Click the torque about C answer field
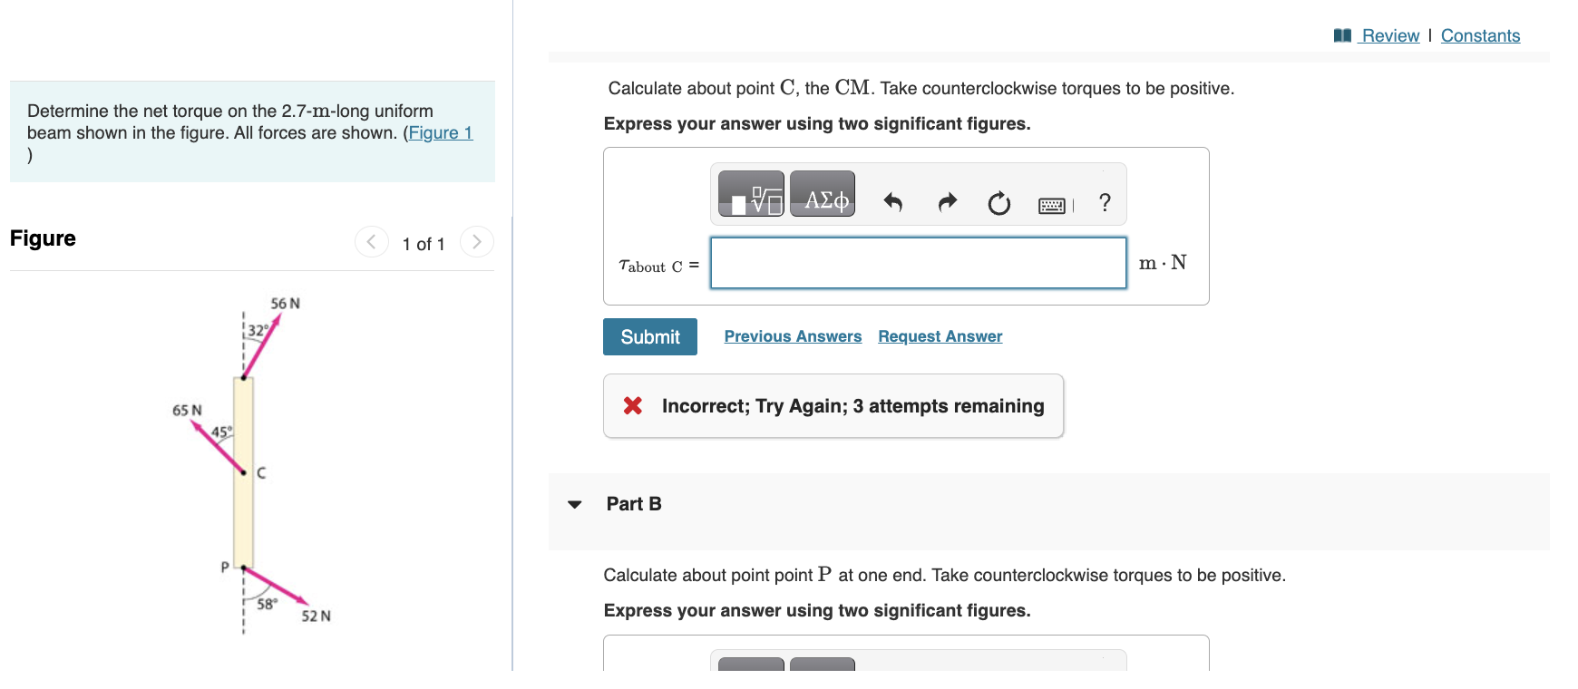The image size is (1578, 689). (918, 263)
